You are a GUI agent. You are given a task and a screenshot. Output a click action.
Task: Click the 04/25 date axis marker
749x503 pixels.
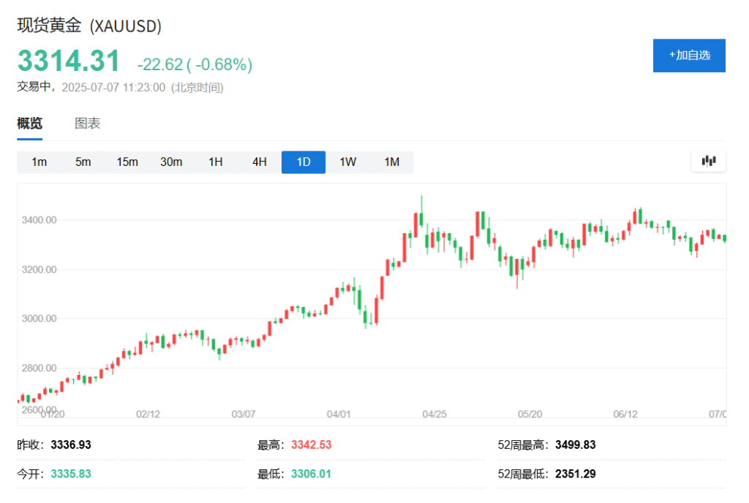(x=434, y=414)
